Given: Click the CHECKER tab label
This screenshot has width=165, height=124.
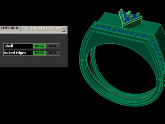Looking at the screenshot, I should [9, 28].
